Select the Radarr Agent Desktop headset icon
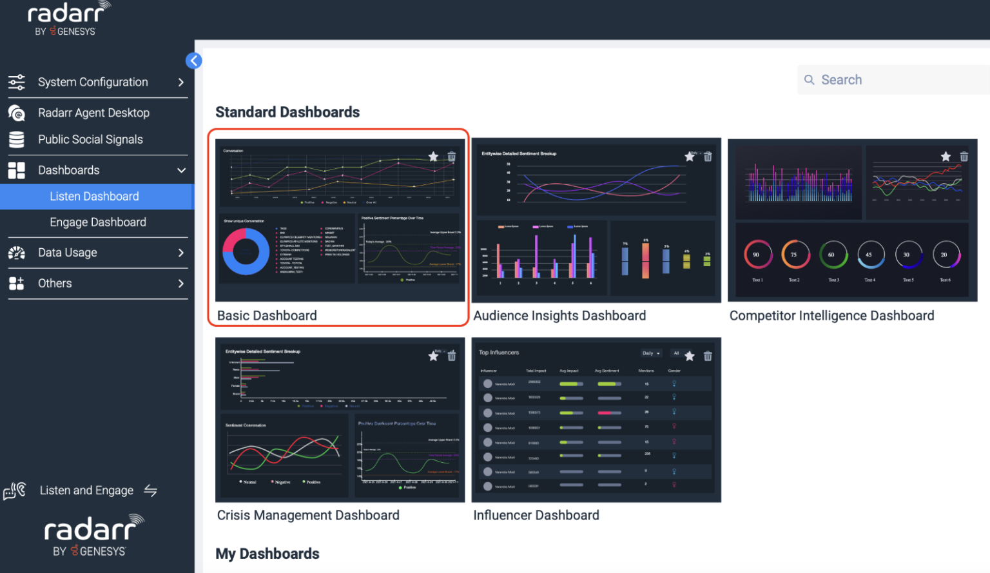The image size is (990, 573). point(15,112)
